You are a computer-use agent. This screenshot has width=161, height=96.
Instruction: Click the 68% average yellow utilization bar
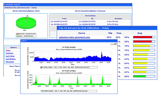point(144,54)
